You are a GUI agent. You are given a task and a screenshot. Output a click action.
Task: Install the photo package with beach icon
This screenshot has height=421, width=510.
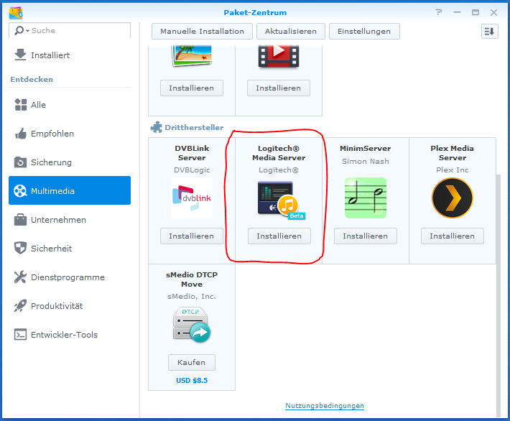(192, 88)
